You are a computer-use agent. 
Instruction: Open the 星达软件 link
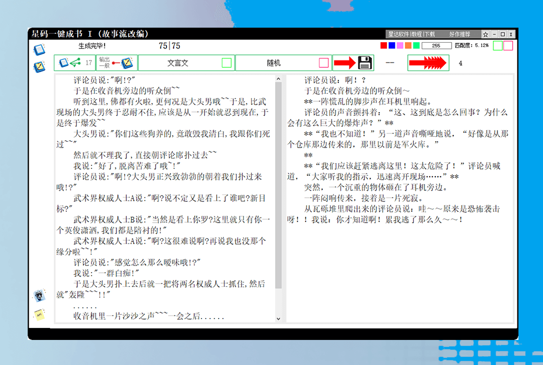398,34
